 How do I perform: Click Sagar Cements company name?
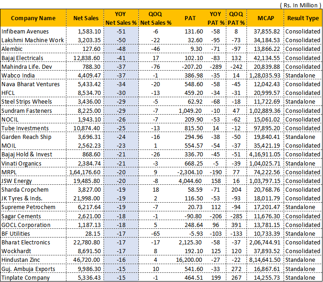[x=21, y=216]
